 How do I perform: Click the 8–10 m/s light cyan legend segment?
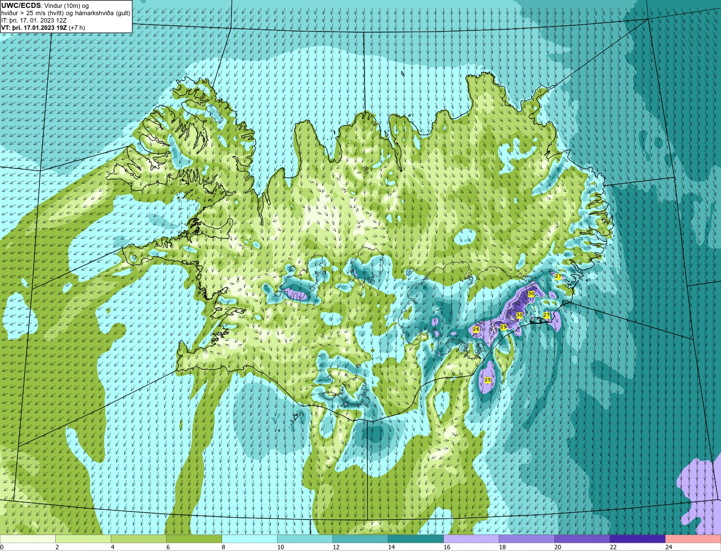click(251, 539)
